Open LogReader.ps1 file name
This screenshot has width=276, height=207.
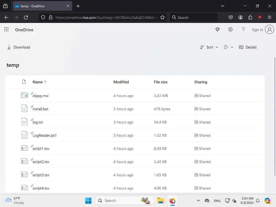[x=44, y=135]
